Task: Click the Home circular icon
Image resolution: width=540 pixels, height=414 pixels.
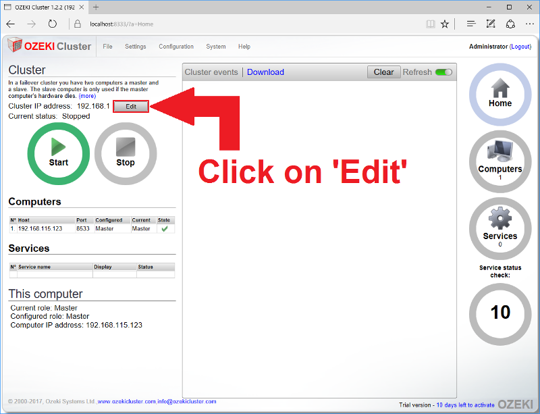Action: (x=500, y=94)
